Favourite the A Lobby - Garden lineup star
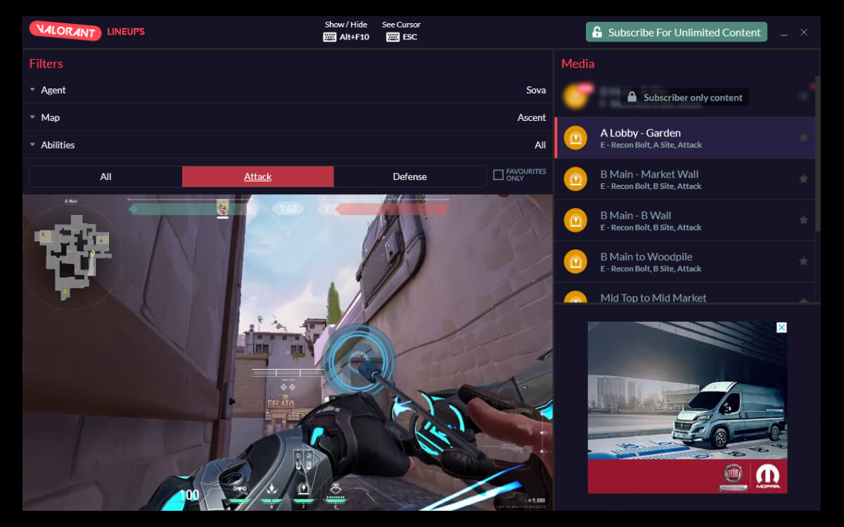This screenshot has height=527, width=844. click(x=803, y=138)
